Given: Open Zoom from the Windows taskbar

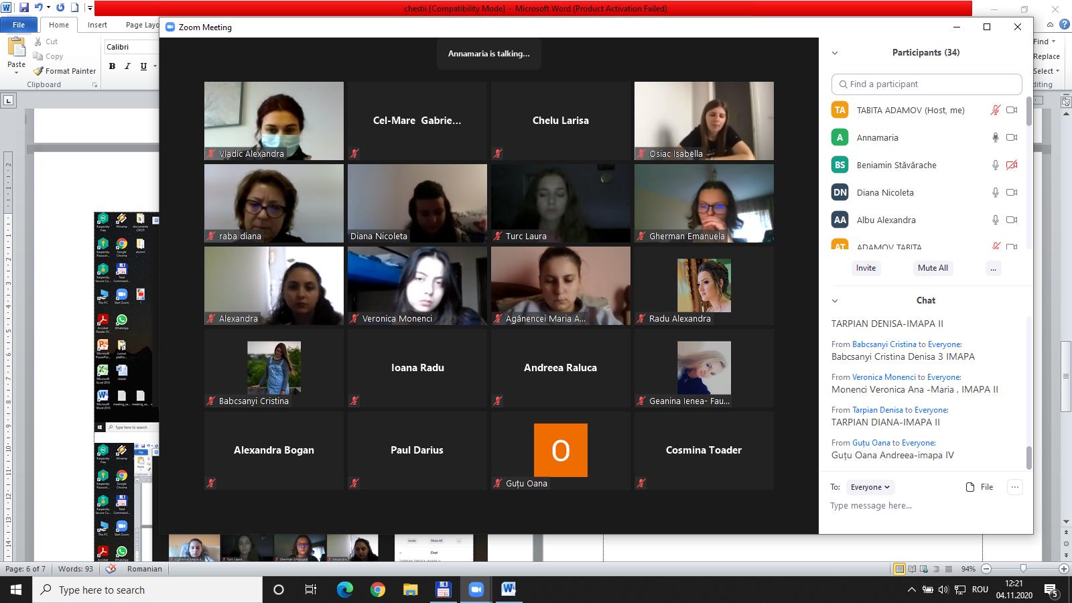Looking at the screenshot, I should point(476,590).
